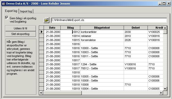Click Debet V100016 in the 1294 - Settle row
172x99 pixels.
tap(136, 64)
